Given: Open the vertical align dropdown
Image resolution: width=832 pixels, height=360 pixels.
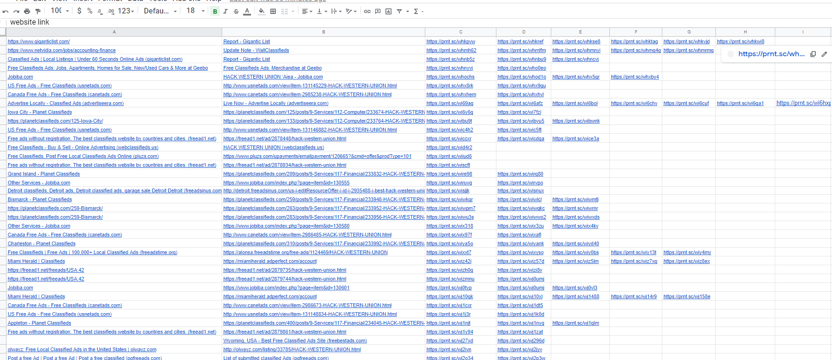Looking at the screenshot, I should [322, 11].
